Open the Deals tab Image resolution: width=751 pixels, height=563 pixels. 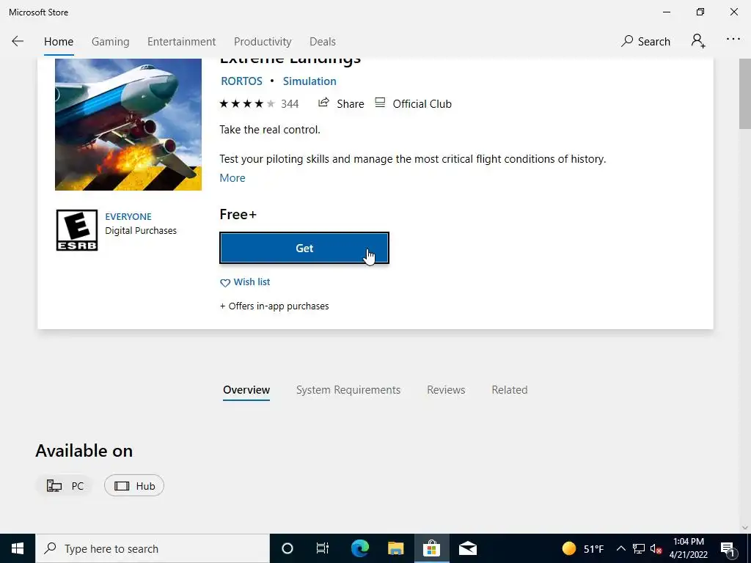(323, 42)
